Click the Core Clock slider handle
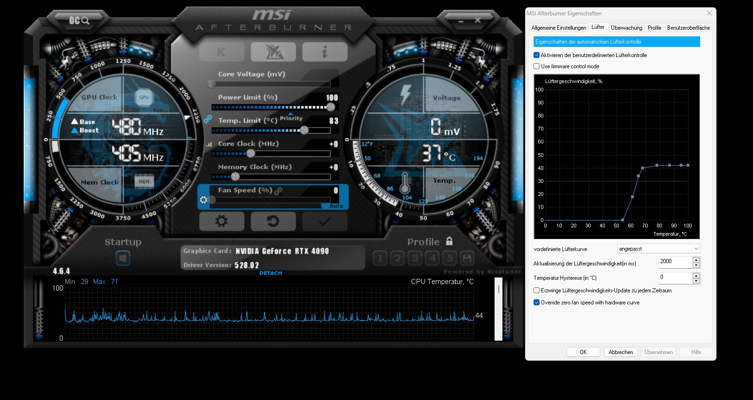This screenshot has height=400, width=753. 251,154
